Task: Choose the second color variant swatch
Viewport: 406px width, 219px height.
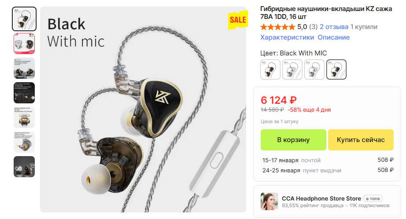Action: 292,69
